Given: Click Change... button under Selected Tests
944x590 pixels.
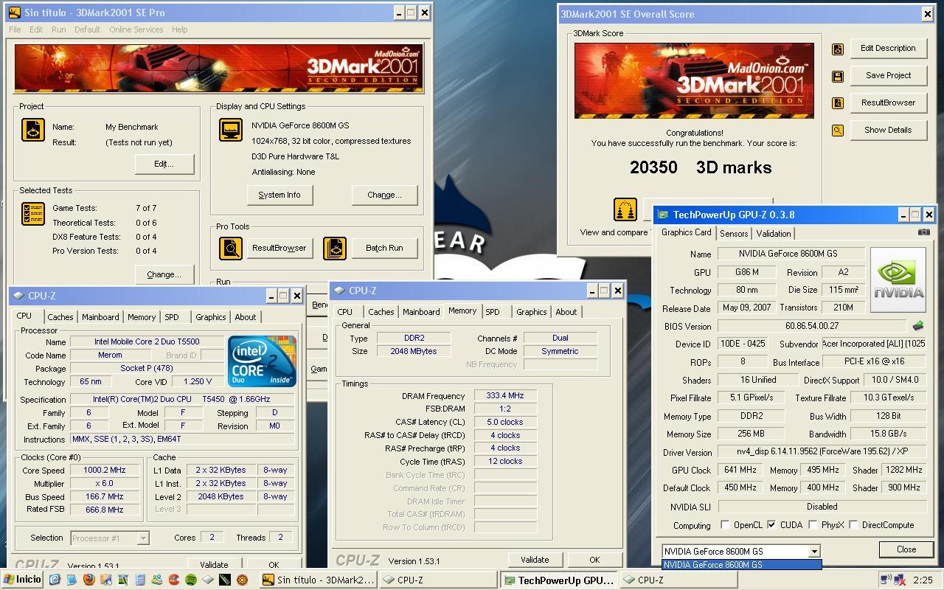Looking at the screenshot, I should 164,274.
